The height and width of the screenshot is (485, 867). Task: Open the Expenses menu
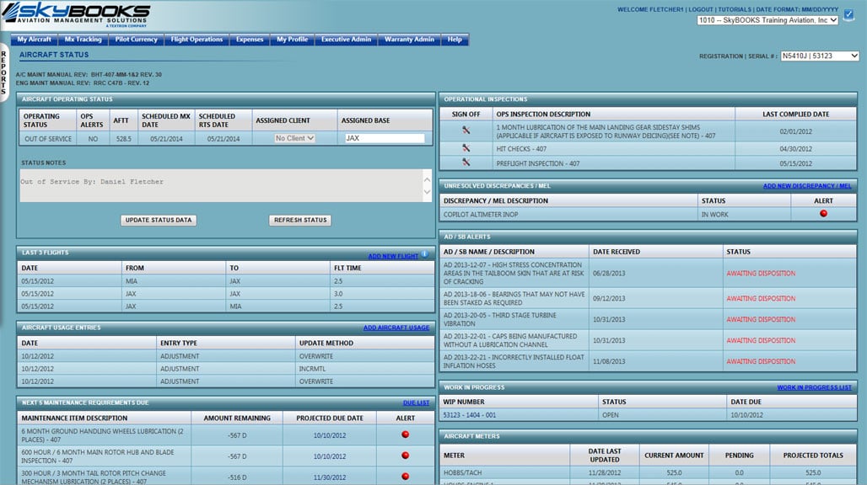pyautogui.click(x=250, y=40)
